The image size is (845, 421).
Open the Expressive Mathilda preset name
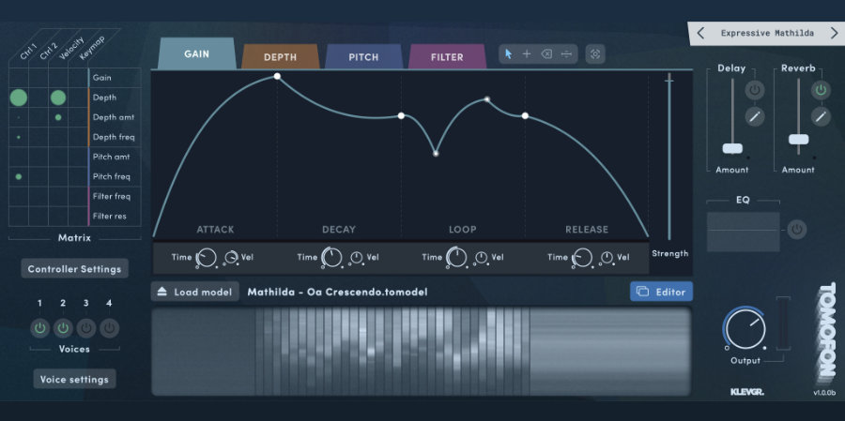pos(767,34)
